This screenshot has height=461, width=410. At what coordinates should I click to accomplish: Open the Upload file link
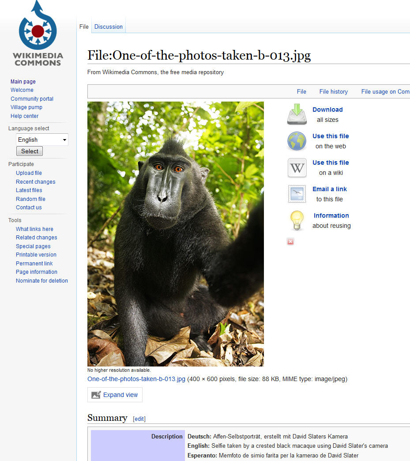[x=29, y=173]
